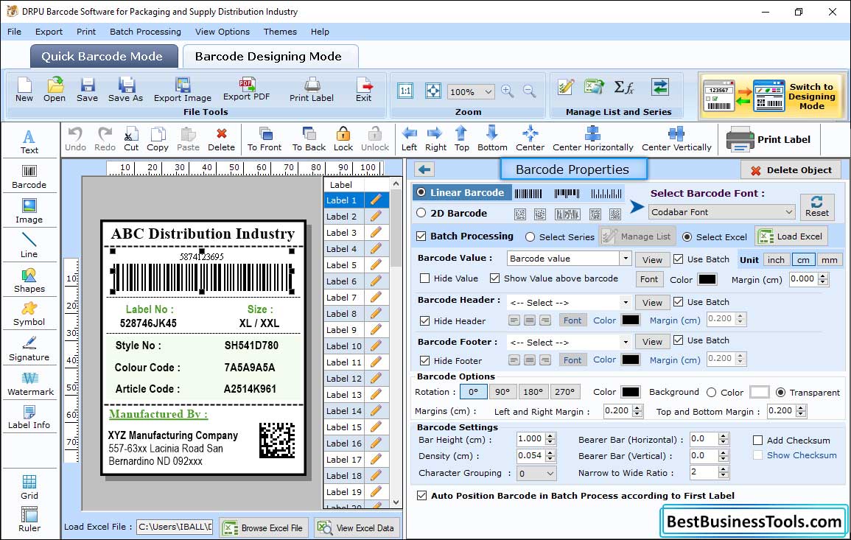This screenshot has width=851, height=540.
Task: Switch to Barcode Designing Mode tab
Action: [x=270, y=57]
